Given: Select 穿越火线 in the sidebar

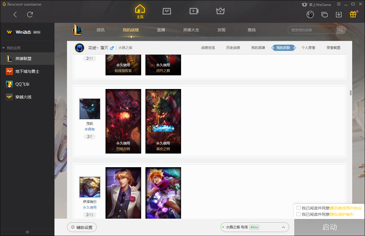Looking at the screenshot, I should (x=27, y=97).
